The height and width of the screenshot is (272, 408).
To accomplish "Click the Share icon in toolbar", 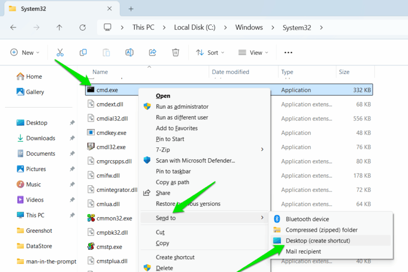I will tap(152, 53).
